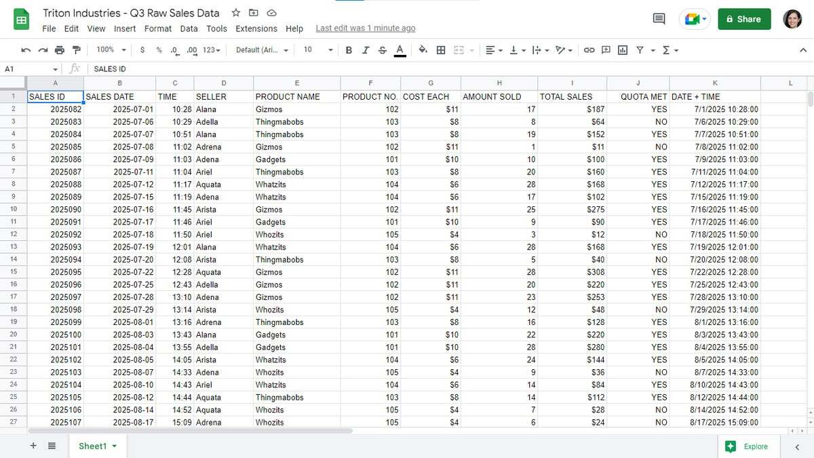
Task: Increase decimal places icon
Action: click(192, 50)
